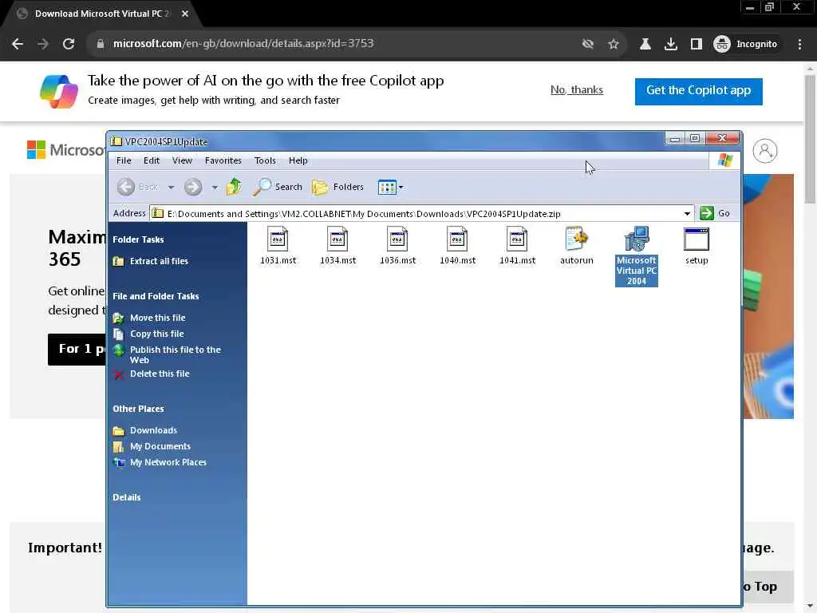The image size is (817, 613).
Task: Click the Search toolbar button
Action: click(x=278, y=187)
